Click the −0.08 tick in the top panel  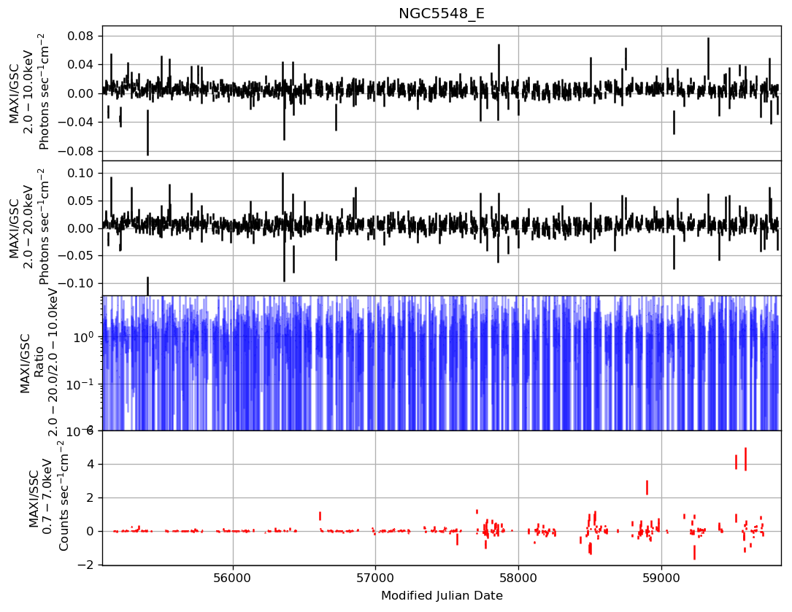coord(76,151)
